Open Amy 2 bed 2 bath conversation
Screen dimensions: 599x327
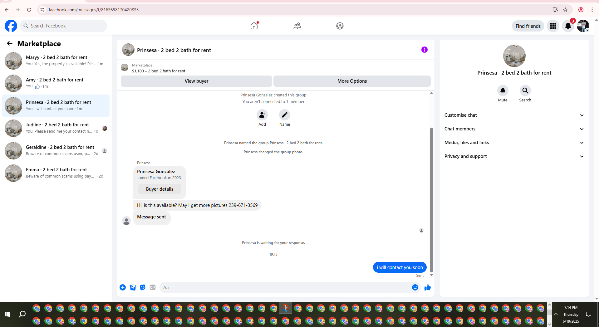coord(56,83)
